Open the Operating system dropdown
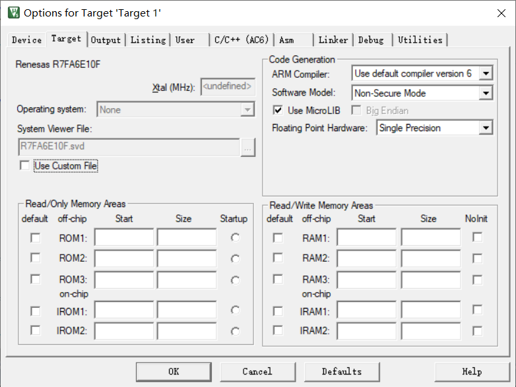 (247, 109)
